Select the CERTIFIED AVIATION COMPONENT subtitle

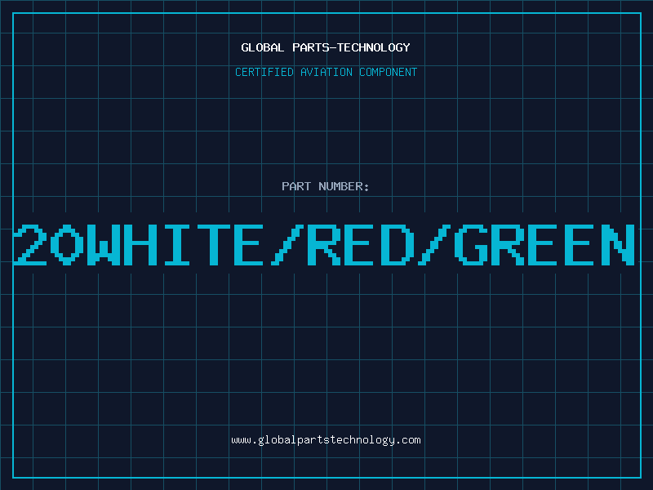point(326,72)
